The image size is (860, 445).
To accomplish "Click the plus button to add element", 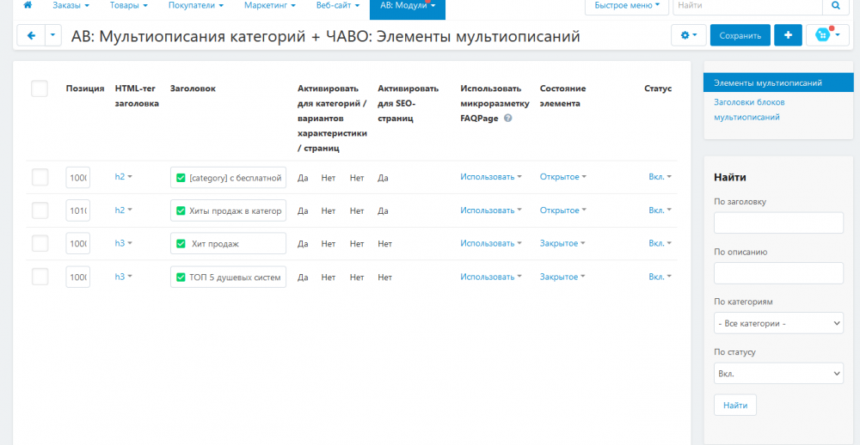I will pos(788,35).
